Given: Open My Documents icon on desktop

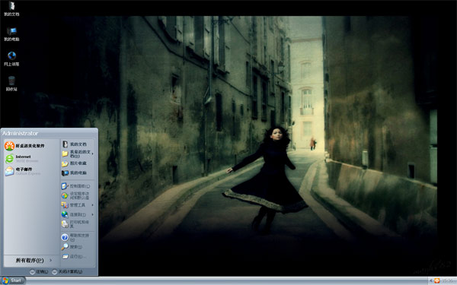Looking at the screenshot, I should tap(11, 8).
